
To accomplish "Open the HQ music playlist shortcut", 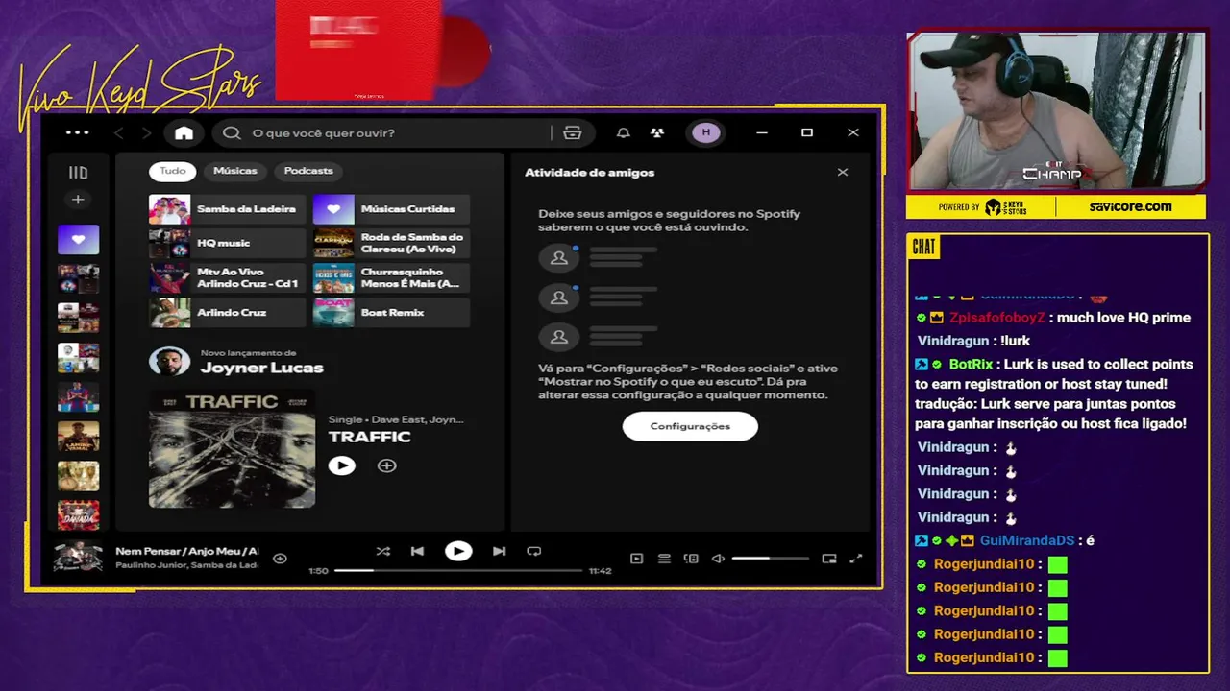I will (x=227, y=244).
